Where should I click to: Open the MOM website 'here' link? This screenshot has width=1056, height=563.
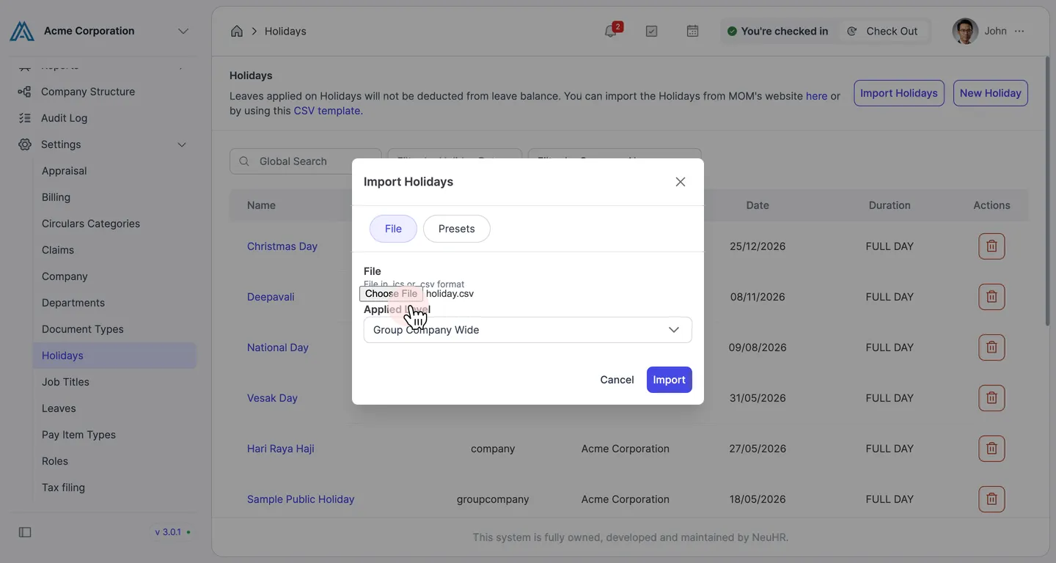pyautogui.click(x=816, y=96)
